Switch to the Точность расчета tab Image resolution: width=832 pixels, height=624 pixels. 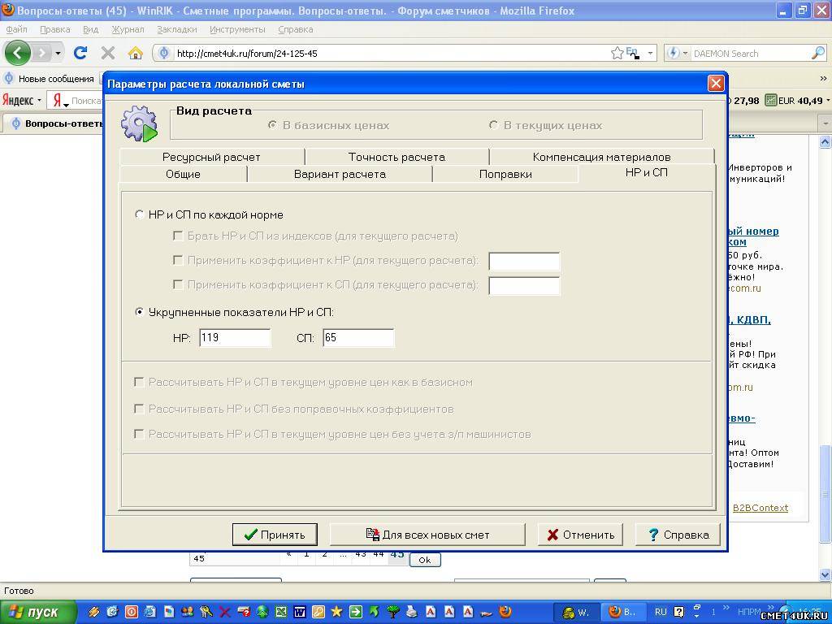click(396, 157)
